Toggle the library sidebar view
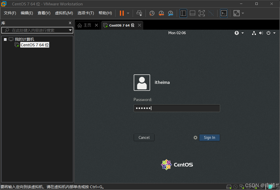 pyautogui.click(x=183, y=13)
